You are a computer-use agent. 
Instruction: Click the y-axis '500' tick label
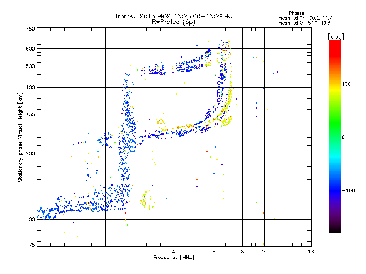click(x=30, y=66)
